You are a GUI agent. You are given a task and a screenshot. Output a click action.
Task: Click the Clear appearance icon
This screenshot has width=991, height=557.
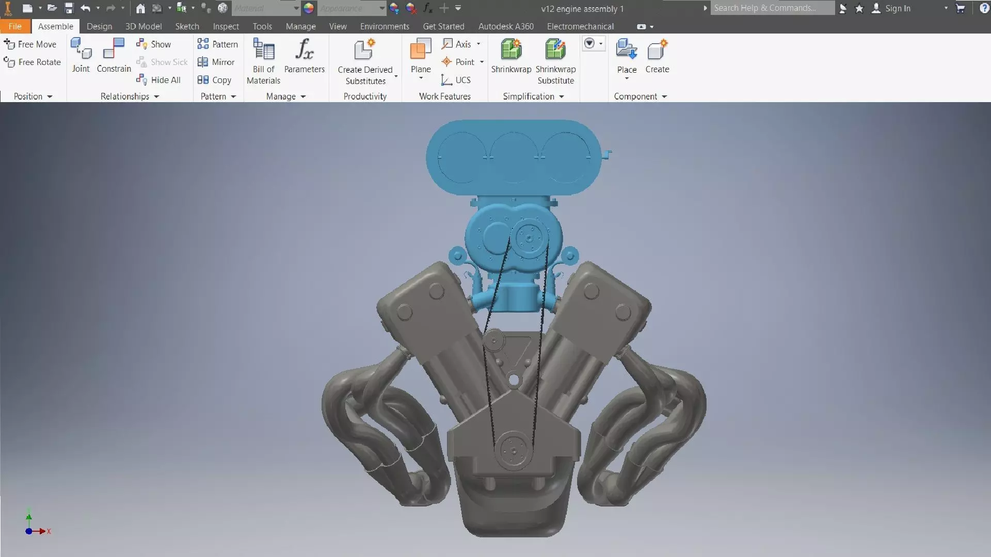click(411, 8)
